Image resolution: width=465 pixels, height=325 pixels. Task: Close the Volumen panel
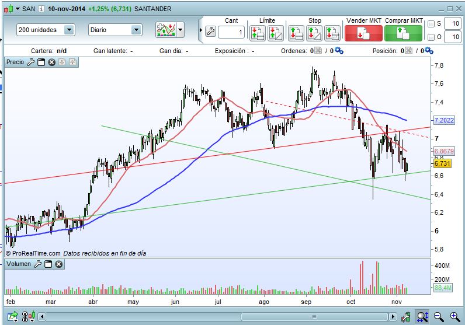[59, 264]
